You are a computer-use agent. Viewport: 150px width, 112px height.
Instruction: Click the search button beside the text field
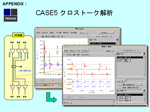click(121, 81)
